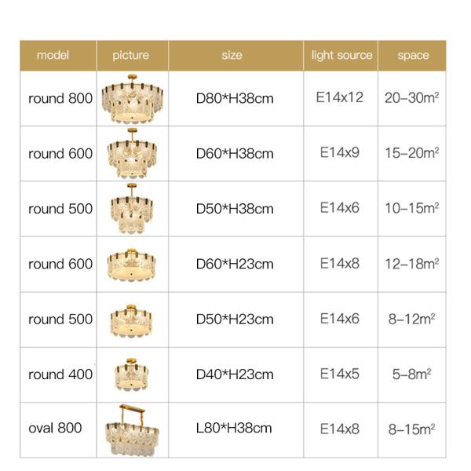The image size is (471, 471).
Task: Click the D50*H23cm chandelier thumbnail
Action: click(131, 319)
